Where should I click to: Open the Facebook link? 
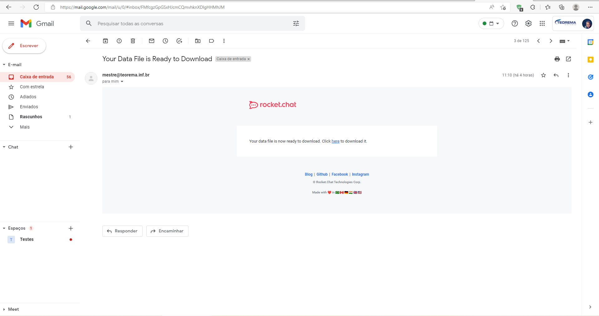[340, 174]
